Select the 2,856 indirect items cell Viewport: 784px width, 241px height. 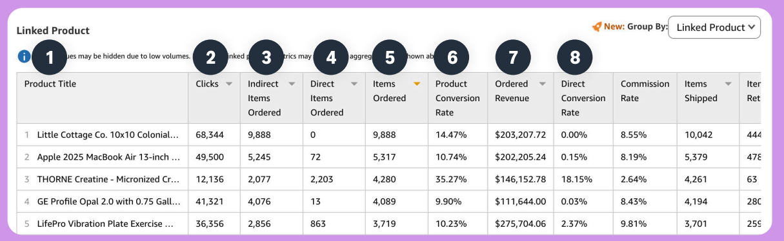click(x=271, y=224)
